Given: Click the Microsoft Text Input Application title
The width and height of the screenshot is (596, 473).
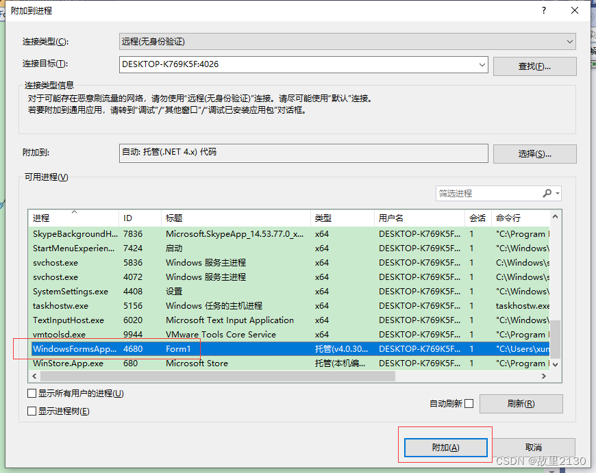Looking at the screenshot, I should coord(229,320).
